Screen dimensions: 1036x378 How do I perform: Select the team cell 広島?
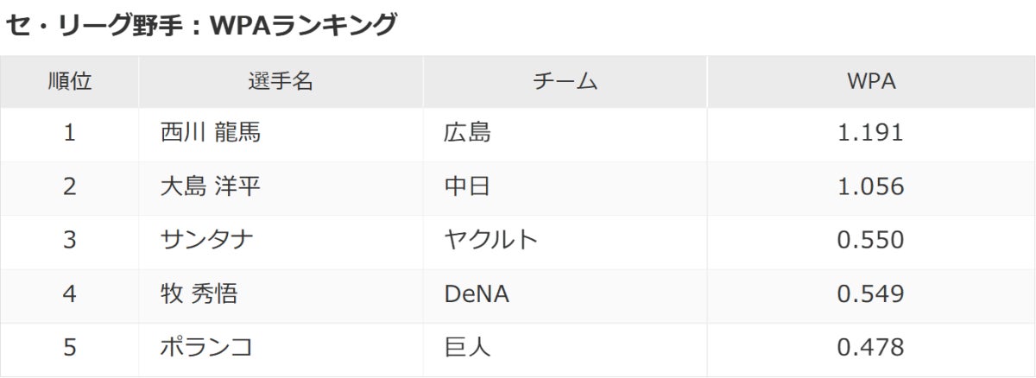[x=467, y=133]
